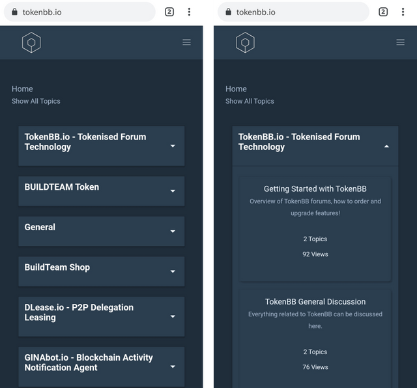417x388 pixels.
Task: Open hamburger menu in left screen
Action: click(187, 42)
